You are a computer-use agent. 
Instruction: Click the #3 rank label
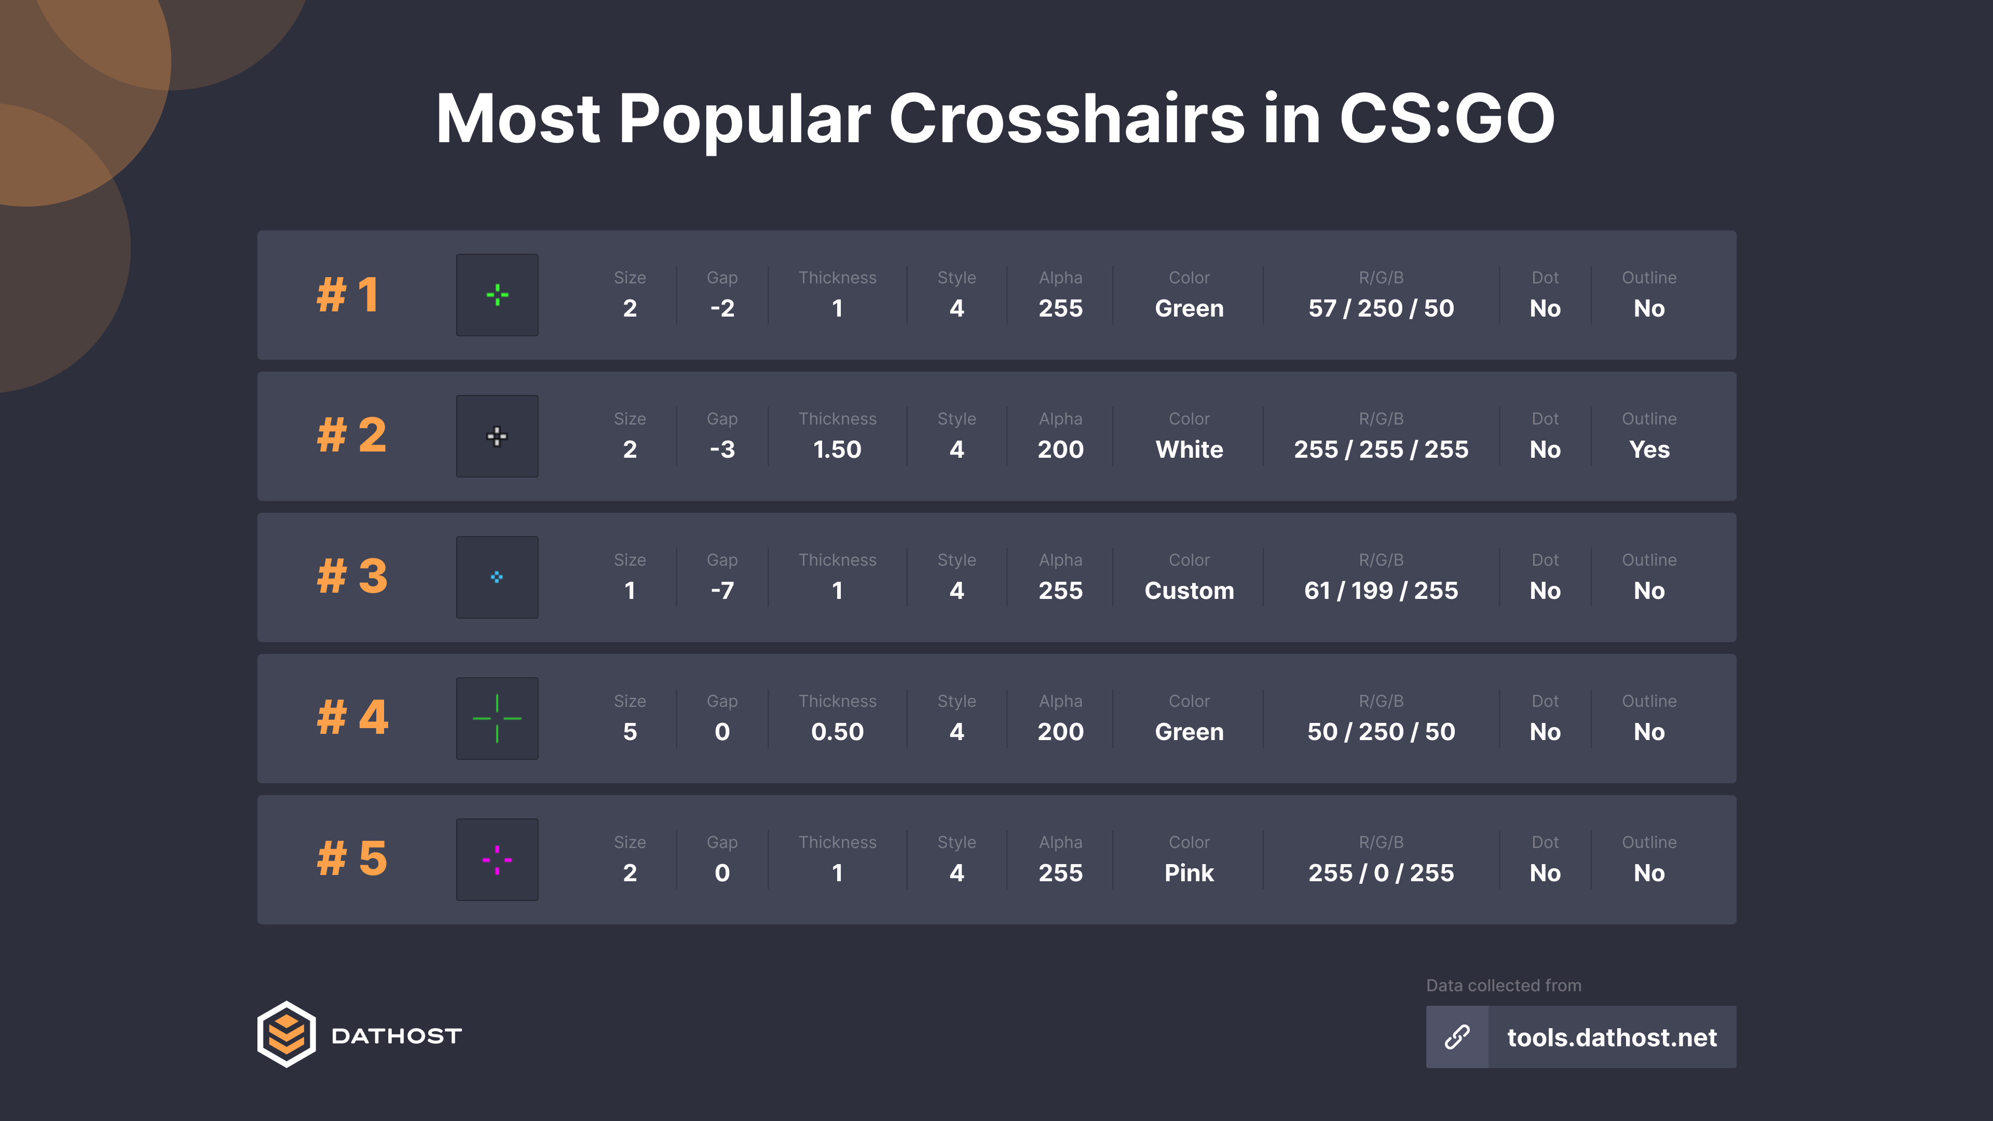[352, 577]
